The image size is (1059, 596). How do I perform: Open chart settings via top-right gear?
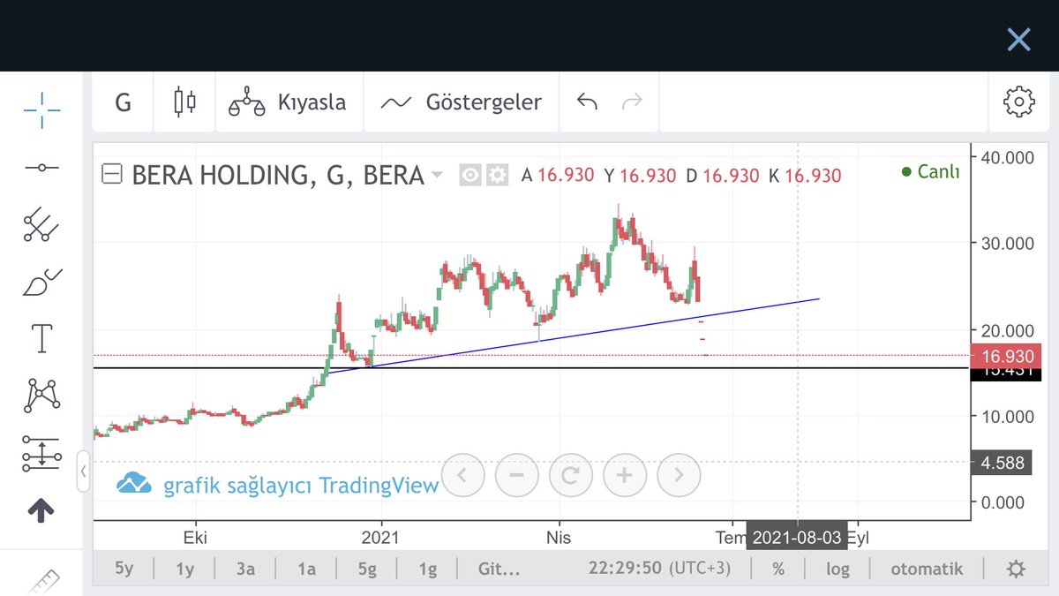pos(1019,102)
